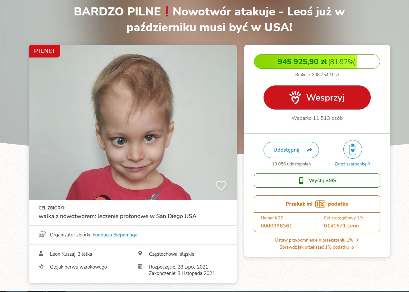Open Sprawdź jak przekazać 1% podatku
The height and width of the screenshot is (292, 409).
point(317,247)
